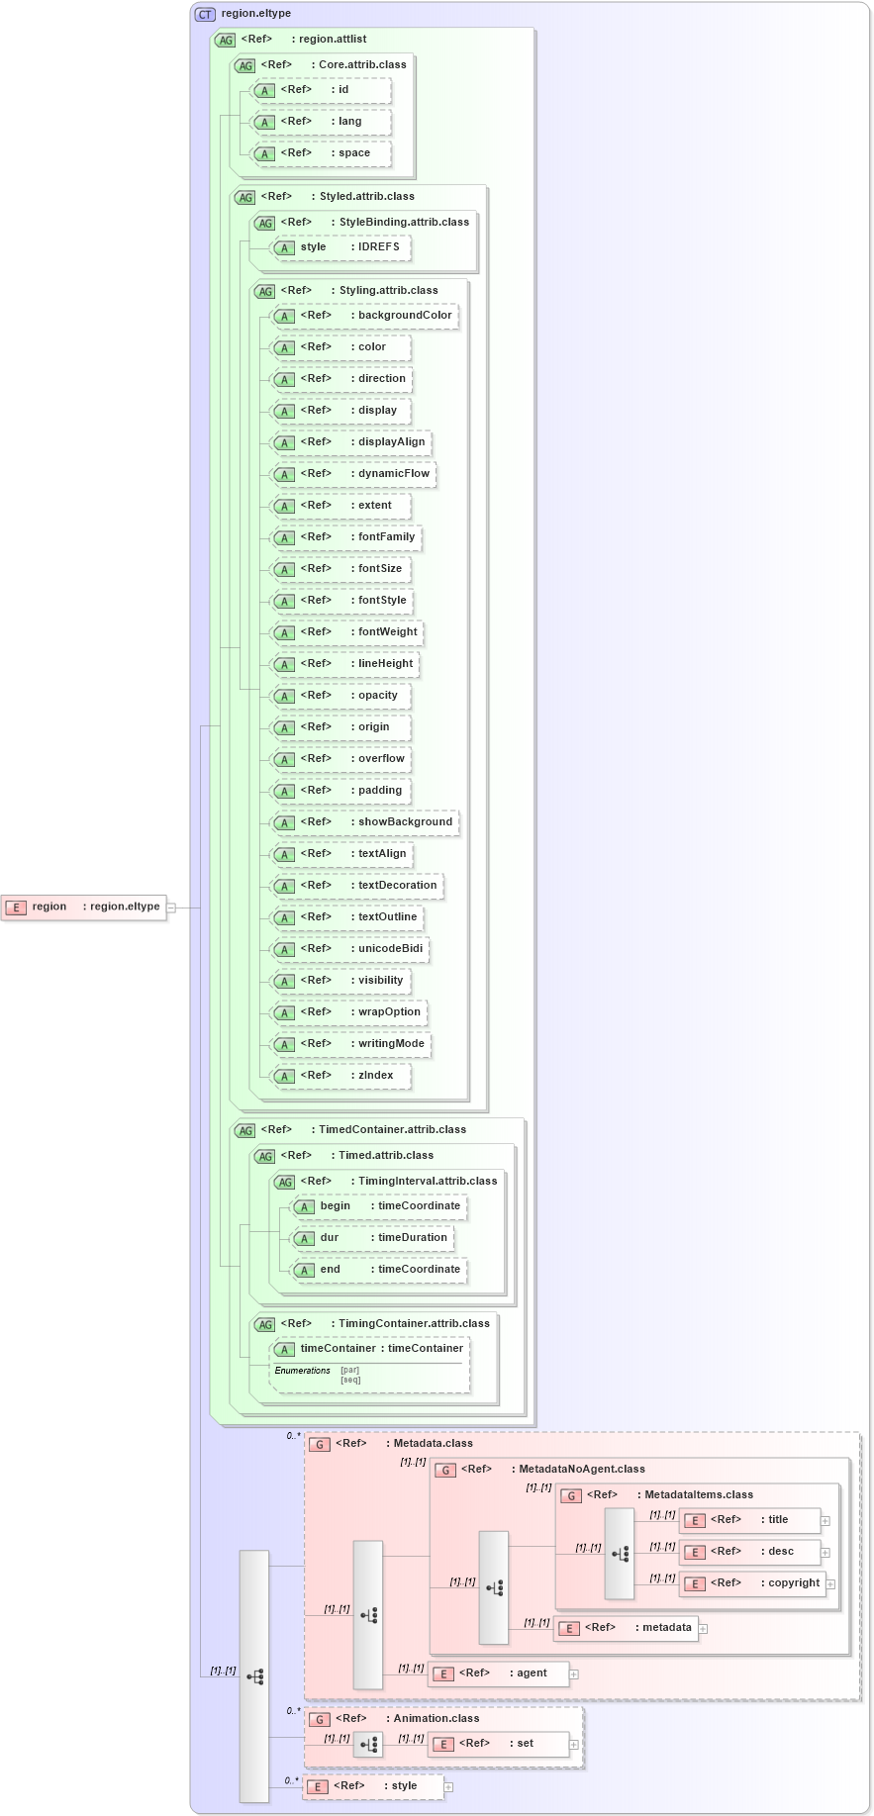874x1816 pixels.
Task: Click the G icon of MetadataNoAgent.class
Action: (444, 1471)
